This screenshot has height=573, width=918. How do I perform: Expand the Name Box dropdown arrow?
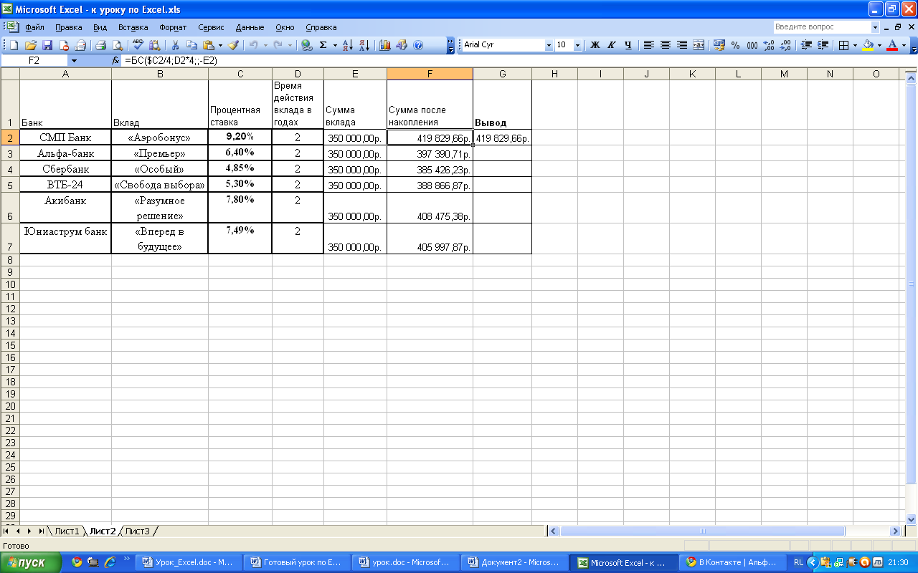73,61
